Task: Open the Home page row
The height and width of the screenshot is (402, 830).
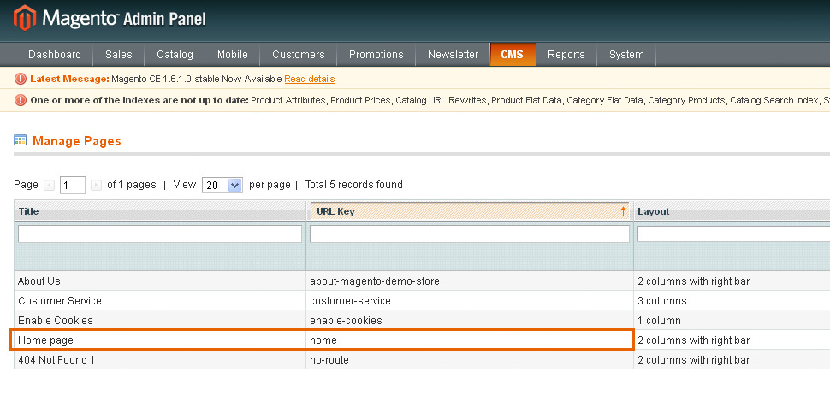Action: [422, 340]
